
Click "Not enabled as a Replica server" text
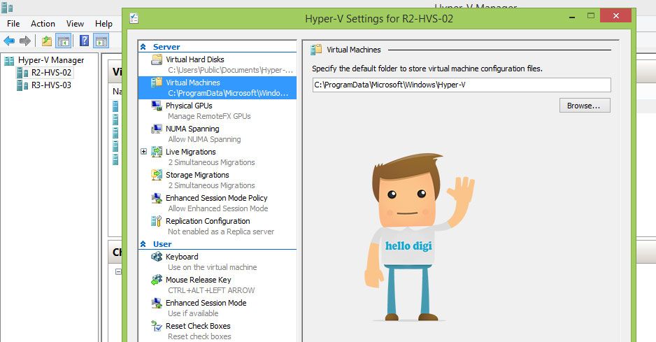(x=221, y=231)
